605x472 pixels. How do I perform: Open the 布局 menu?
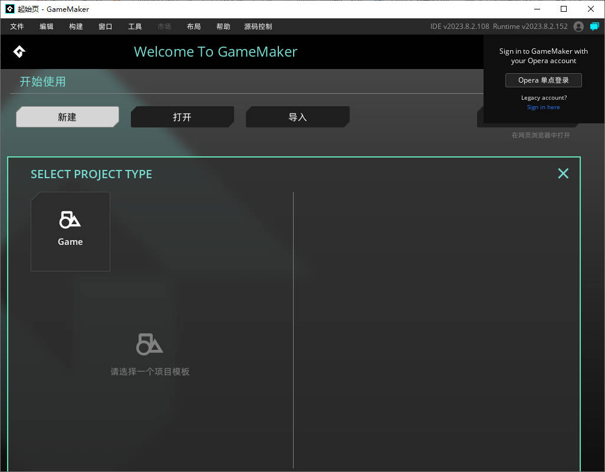(x=193, y=26)
